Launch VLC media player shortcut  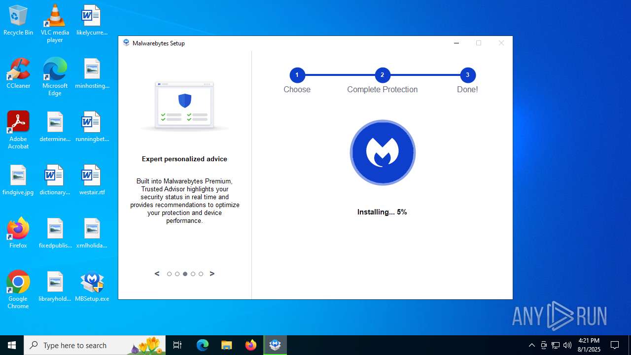[x=55, y=23]
